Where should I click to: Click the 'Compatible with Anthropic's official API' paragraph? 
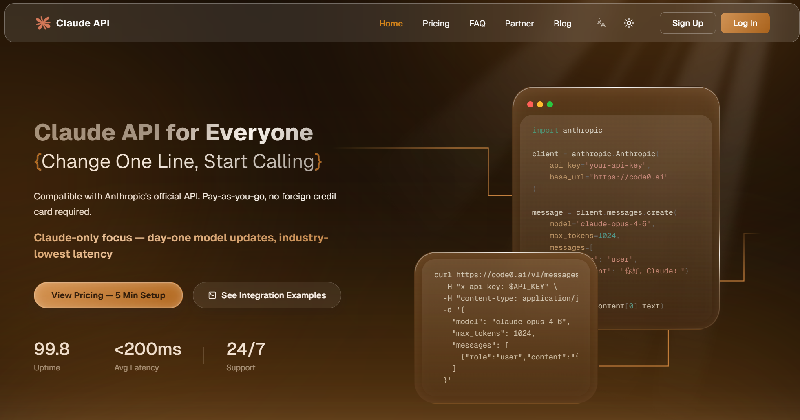186,204
